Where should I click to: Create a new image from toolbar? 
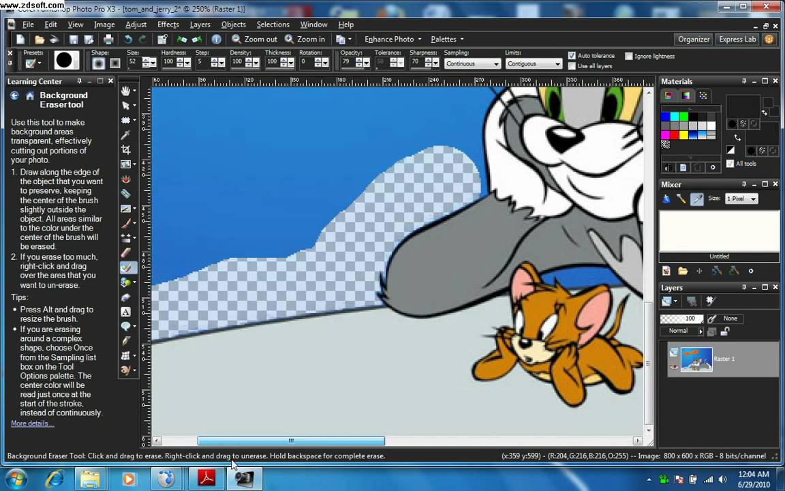[20, 39]
